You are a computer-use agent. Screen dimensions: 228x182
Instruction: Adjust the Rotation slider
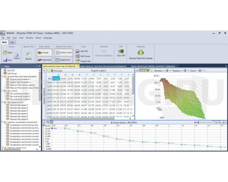pyautogui.click(x=185, y=71)
